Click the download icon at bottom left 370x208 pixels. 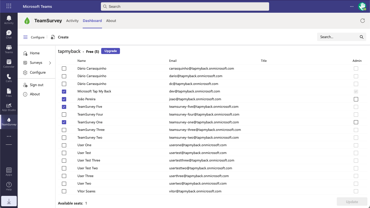(9, 201)
